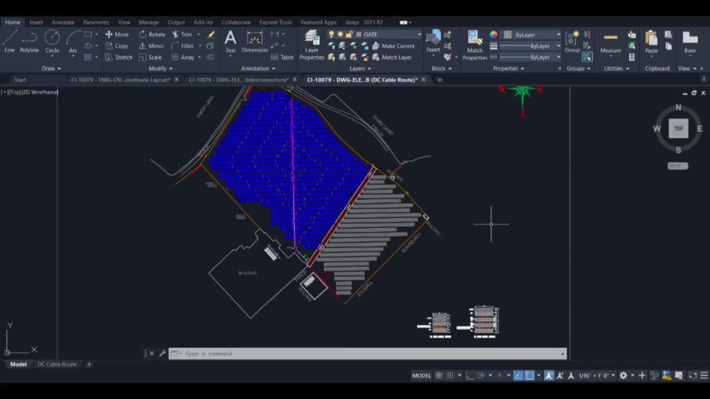Insert a Table
The image size is (710, 399).
point(282,57)
